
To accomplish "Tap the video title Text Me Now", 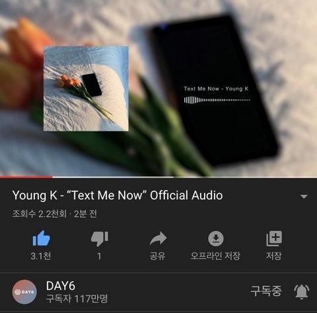I will (118, 195).
